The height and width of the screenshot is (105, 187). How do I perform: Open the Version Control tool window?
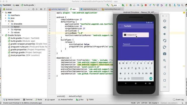(x=11, y=100)
